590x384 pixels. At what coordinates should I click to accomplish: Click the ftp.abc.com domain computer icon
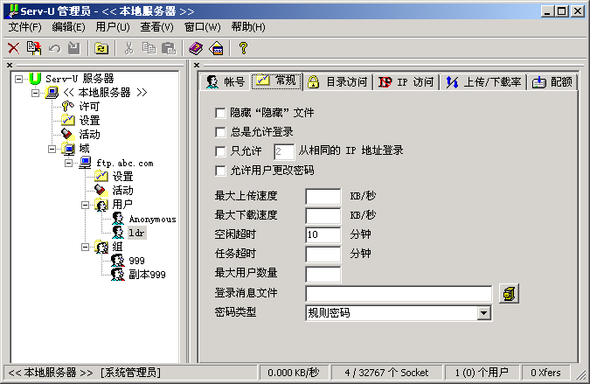[86, 163]
